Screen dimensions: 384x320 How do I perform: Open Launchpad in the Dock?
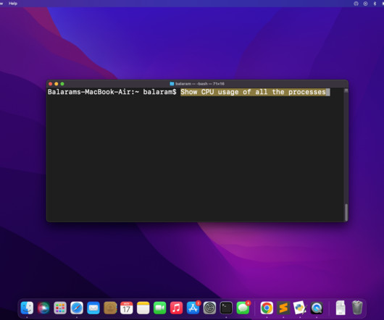coord(60,308)
